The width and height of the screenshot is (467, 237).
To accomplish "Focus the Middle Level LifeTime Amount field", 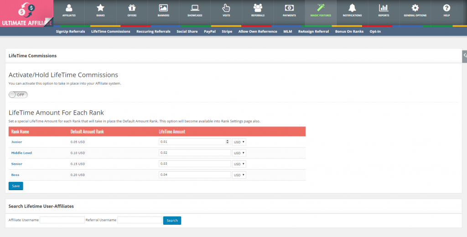I will pos(195,153).
